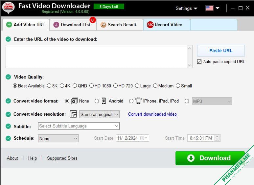Viewport: 254px width, 185px height.
Task: Click the blank tab after Record Video
Action: coord(214,25)
